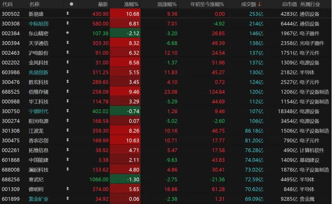Click the 总市值 column header

[x=289, y=4]
